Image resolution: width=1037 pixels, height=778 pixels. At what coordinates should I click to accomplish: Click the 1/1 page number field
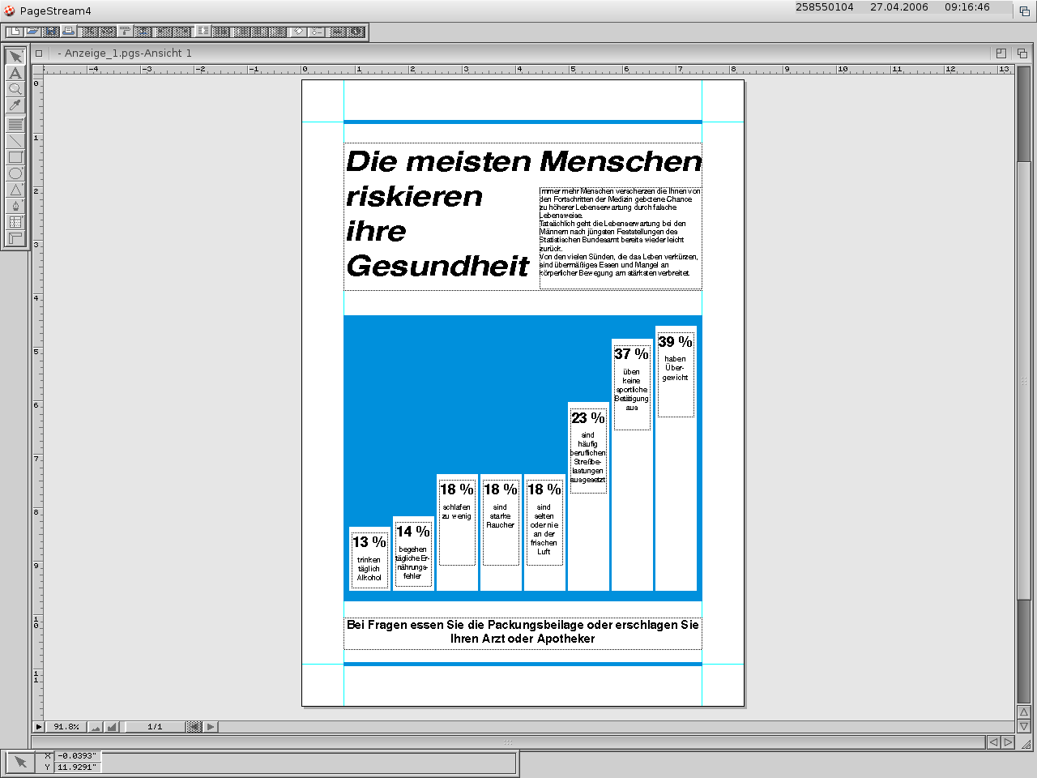pyautogui.click(x=155, y=727)
